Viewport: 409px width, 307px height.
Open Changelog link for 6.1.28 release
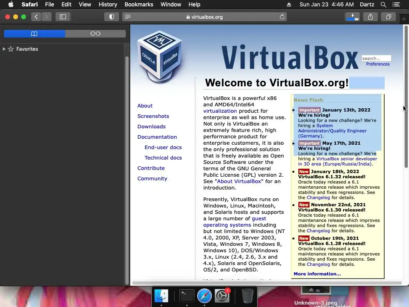pos(318,265)
